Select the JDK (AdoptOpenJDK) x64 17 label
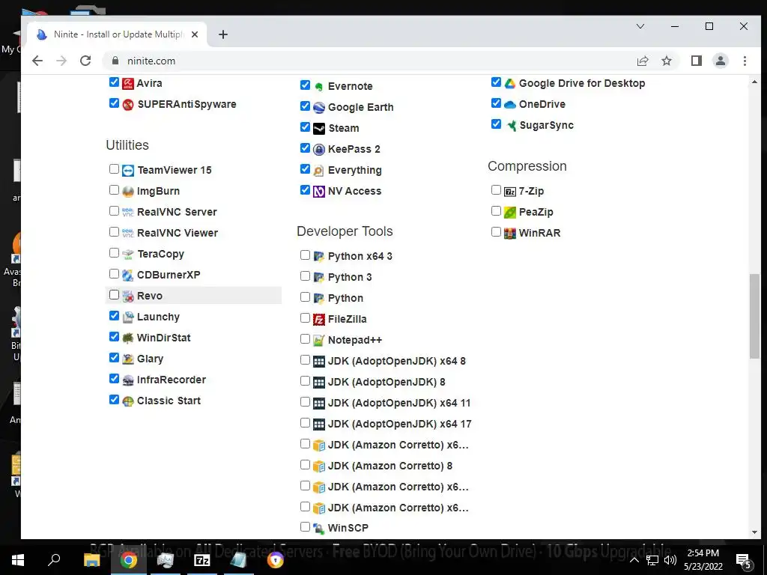The height and width of the screenshot is (575, 767). tap(400, 425)
